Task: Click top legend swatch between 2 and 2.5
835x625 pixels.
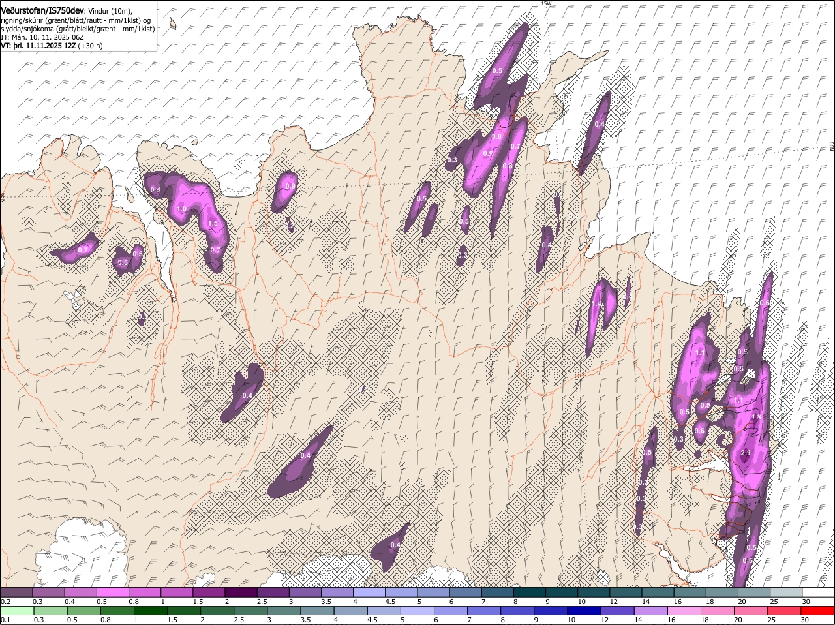Action: pyautogui.click(x=241, y=592)
